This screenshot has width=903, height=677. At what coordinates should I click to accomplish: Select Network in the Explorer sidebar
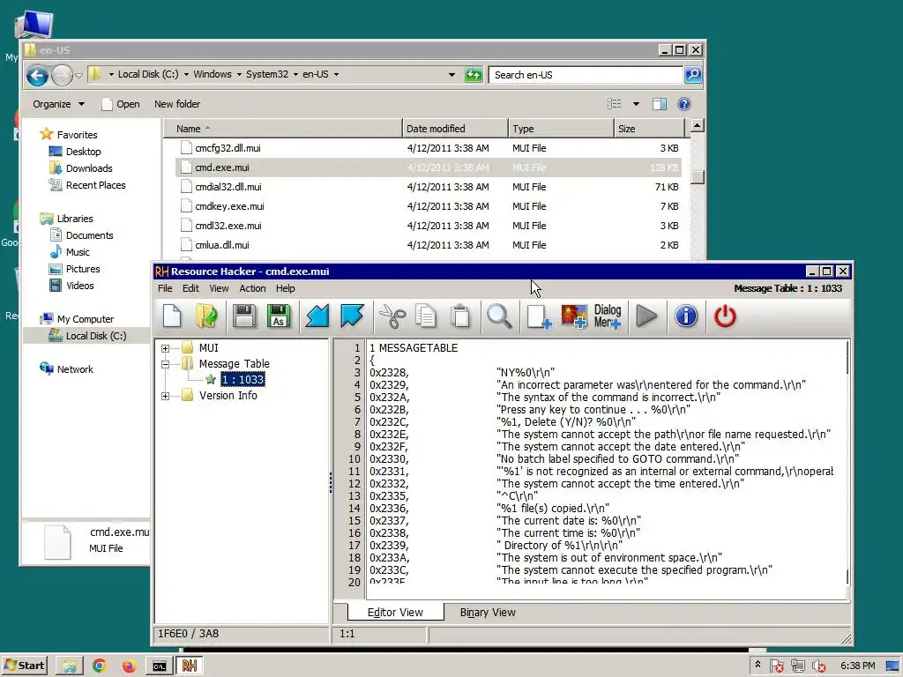75,369
